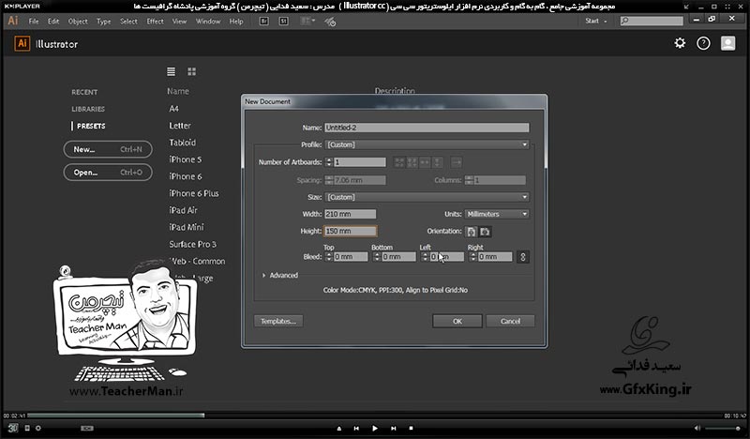Screen dimensions: 750x439
Task: Mute audio with the speaker icon
Action: (697, 428)
